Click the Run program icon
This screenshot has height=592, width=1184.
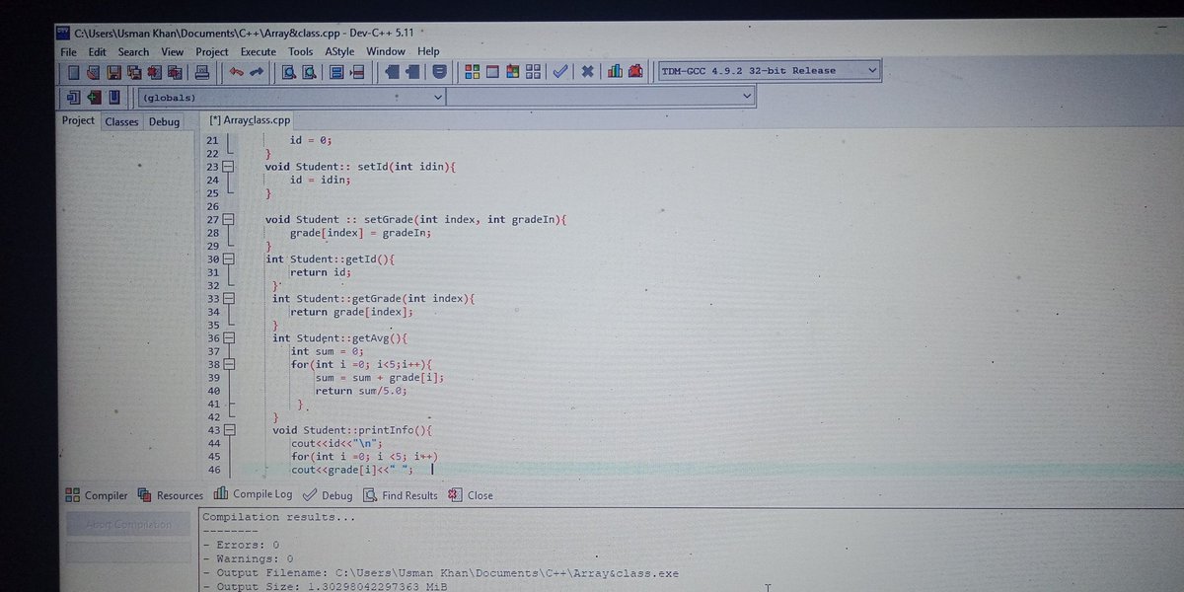point(492,71)
